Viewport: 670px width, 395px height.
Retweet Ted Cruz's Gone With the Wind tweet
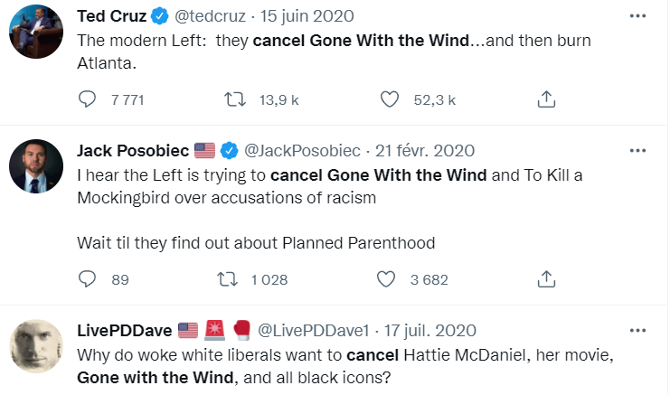coord(234,99)
